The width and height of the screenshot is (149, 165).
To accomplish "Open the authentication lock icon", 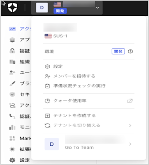I will (12, 51).
